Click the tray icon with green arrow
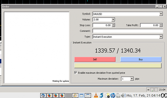The image size is (167, 98). point(152,90)
